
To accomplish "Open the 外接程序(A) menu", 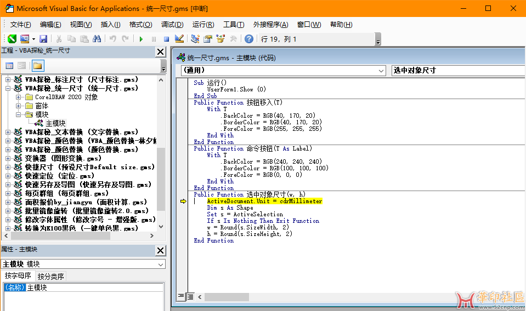I will point(271,25).
